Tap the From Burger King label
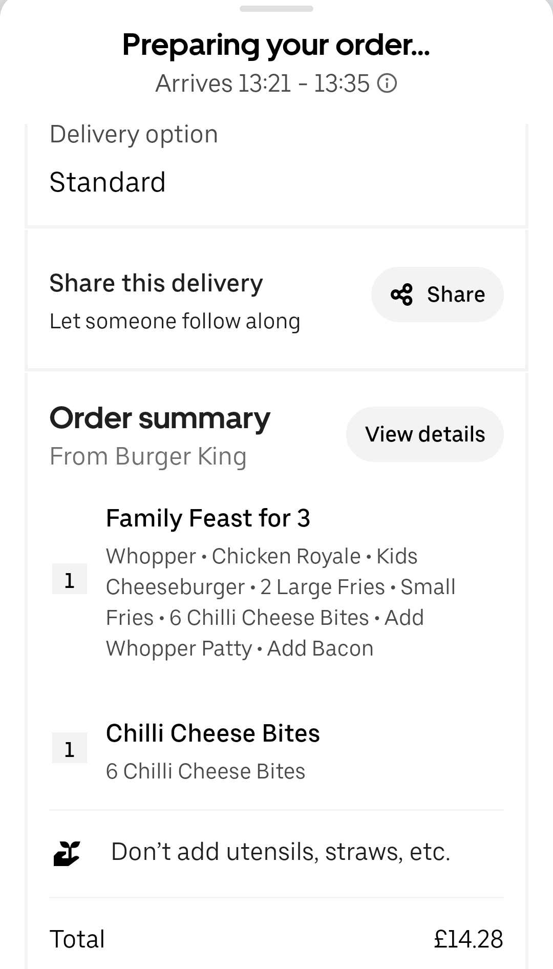Screen dimensions: 553x969 click(148, 456)
